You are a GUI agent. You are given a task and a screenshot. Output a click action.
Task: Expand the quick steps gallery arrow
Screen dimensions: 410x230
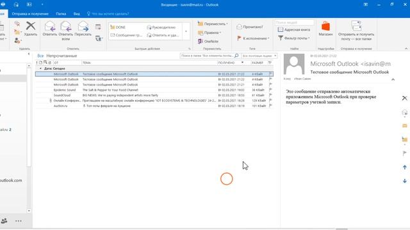(186, 31)
